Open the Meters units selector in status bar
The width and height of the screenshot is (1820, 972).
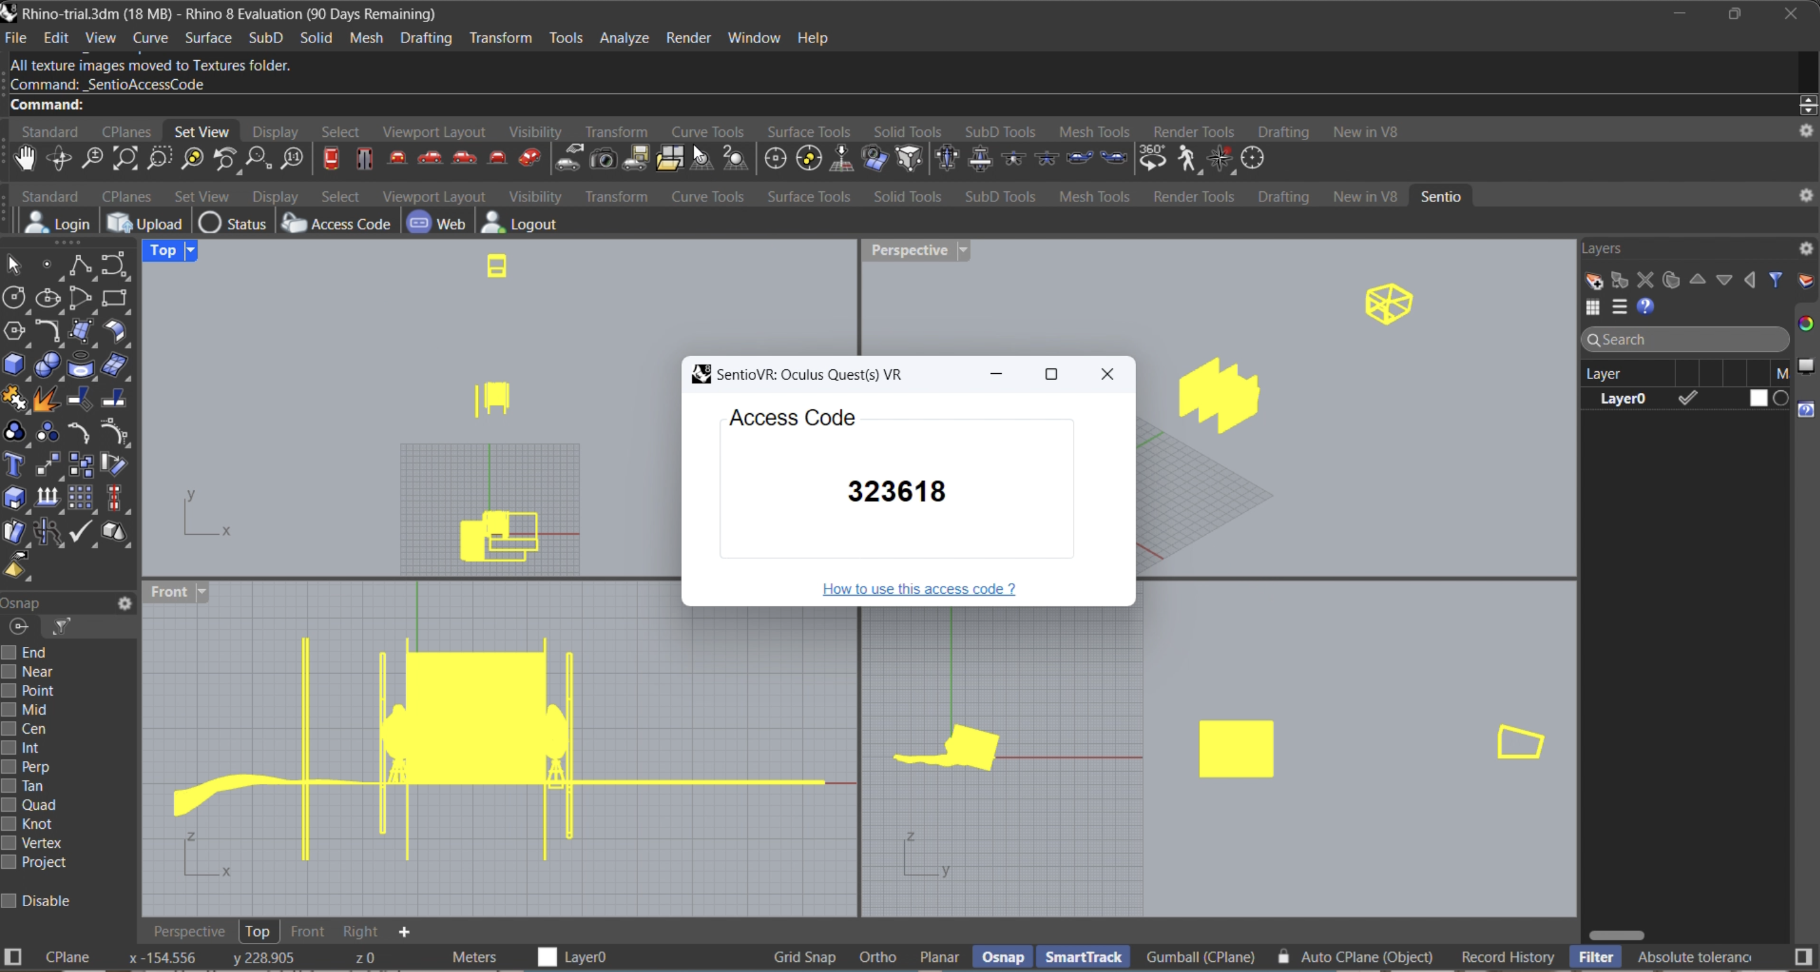(474, 957)
